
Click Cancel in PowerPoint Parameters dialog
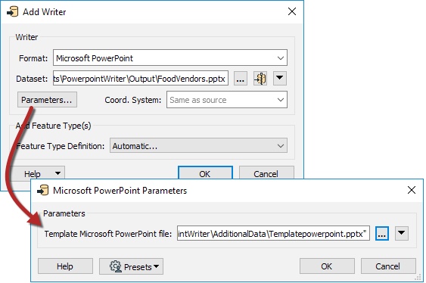[388, 266]
